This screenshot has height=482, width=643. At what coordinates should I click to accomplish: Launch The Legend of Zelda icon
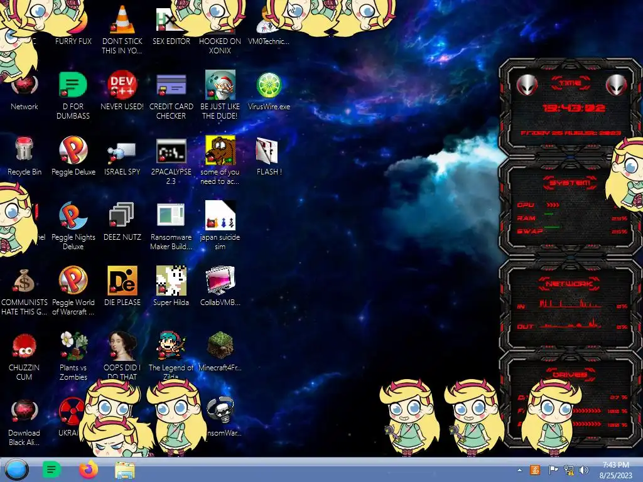171,355
